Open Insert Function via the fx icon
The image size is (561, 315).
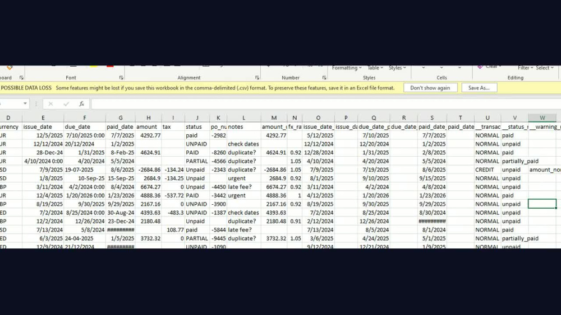point(81,104)
